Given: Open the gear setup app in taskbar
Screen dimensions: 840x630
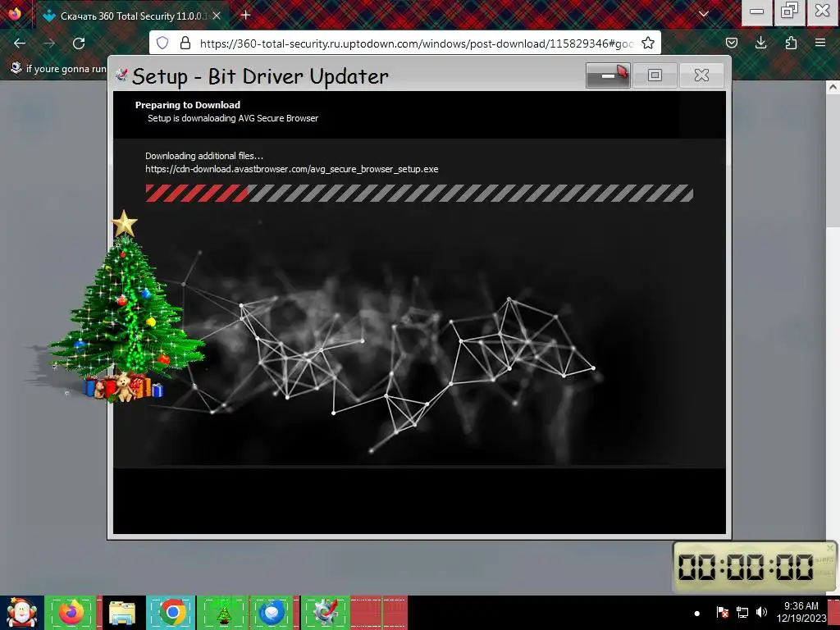Looking at the screenshot, I should (325, 613).
